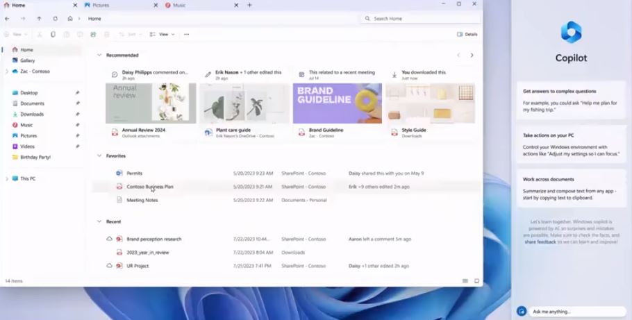Close the Music tab
632x320 pixels.
[x=236, y=6]
